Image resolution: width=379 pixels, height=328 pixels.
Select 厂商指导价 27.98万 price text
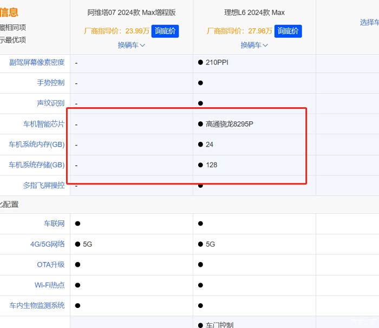pyautogui.click(x=239, y=31)
